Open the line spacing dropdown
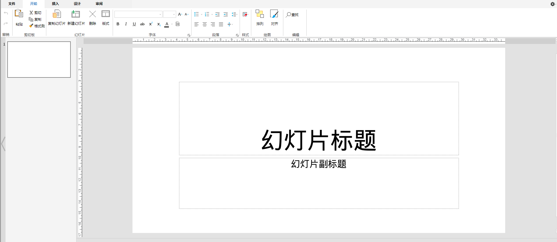The height and width of the screenshot is (242, 557). coord(234,14)
